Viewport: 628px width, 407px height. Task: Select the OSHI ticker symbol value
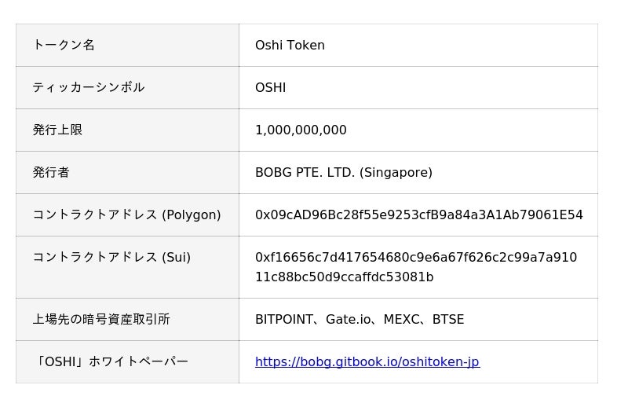[x=270, y=88]
